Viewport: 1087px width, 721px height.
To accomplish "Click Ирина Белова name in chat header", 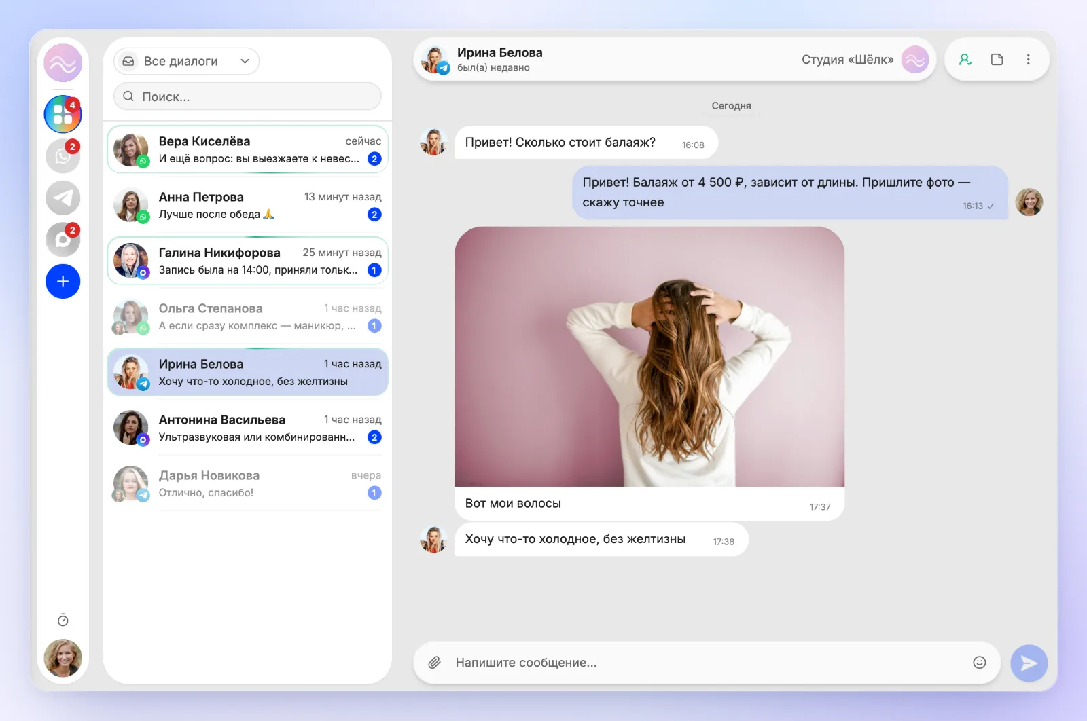I will pos(499,52).
